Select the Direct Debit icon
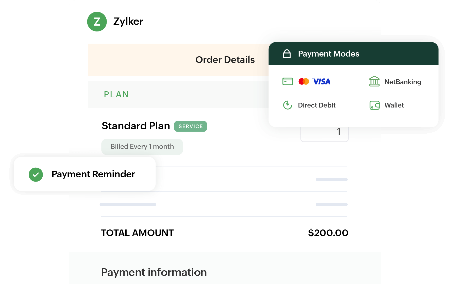Screen dimensions: 457x284 pos(287,105)
